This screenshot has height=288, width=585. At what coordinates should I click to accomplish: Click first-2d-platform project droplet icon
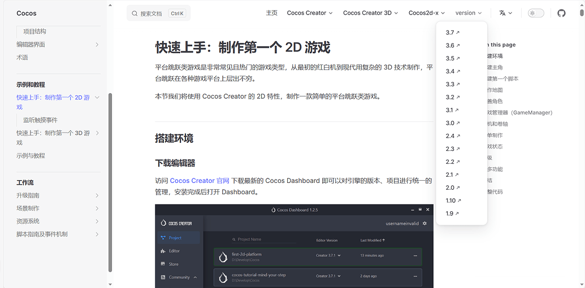[x=223, y=257]
